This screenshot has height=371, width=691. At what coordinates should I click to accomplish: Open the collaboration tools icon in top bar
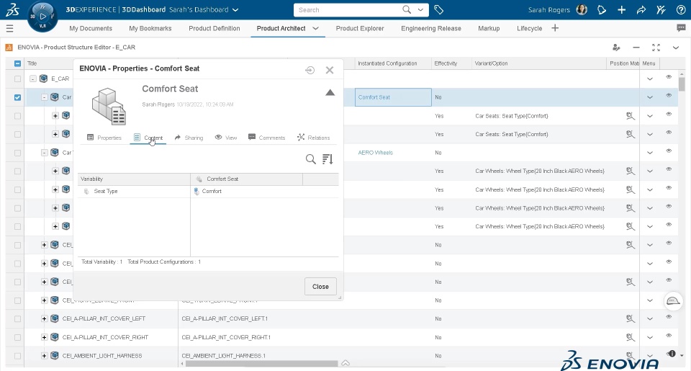[661, 9]
